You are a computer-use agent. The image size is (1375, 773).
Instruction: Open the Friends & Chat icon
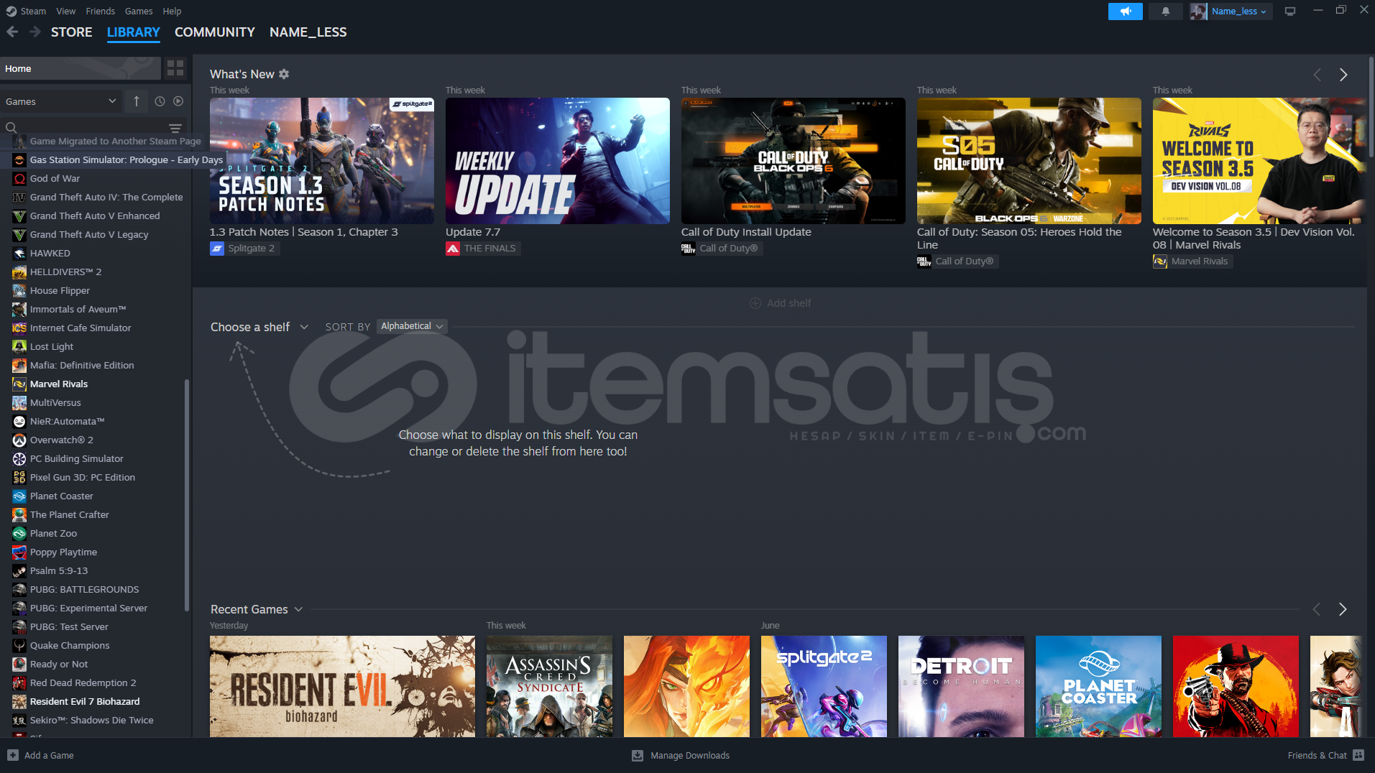(1358, 755)
